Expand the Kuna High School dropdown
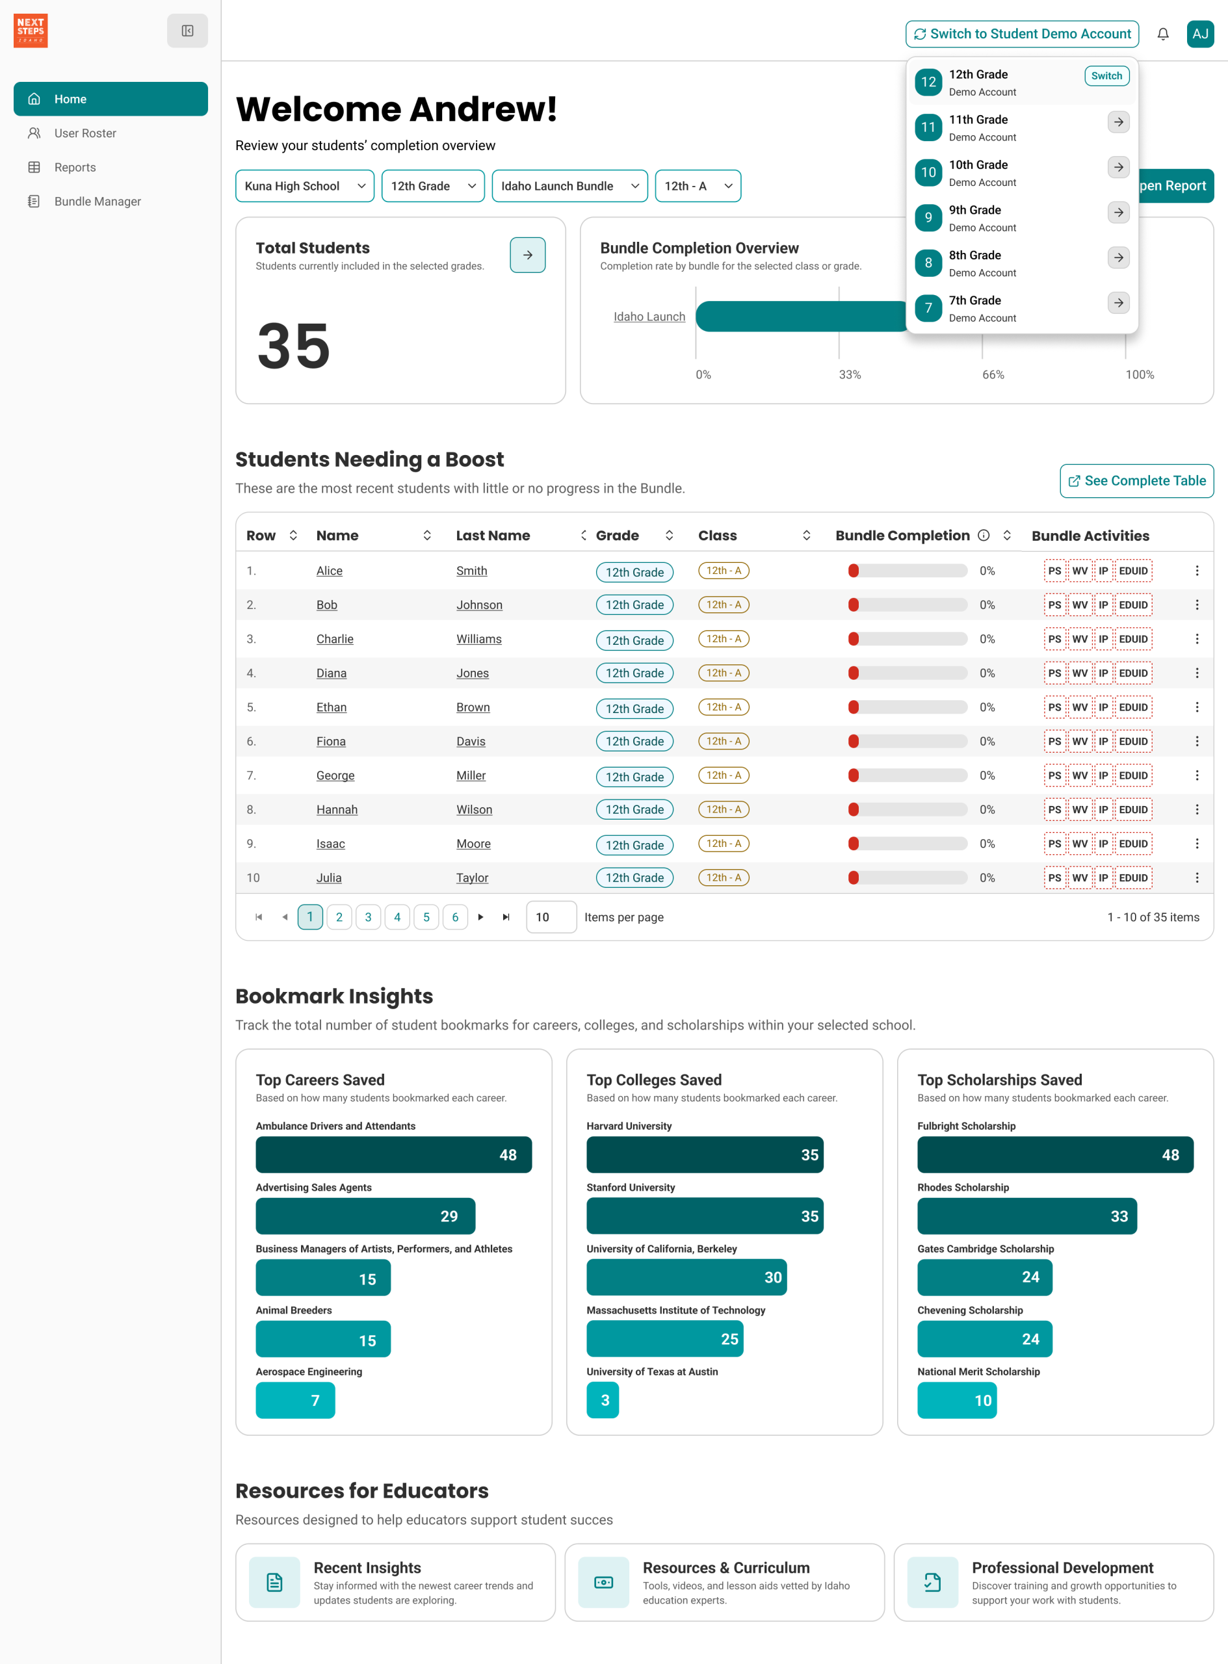Viewport: 1228px width, 1664px height. (x=305, y=186)
